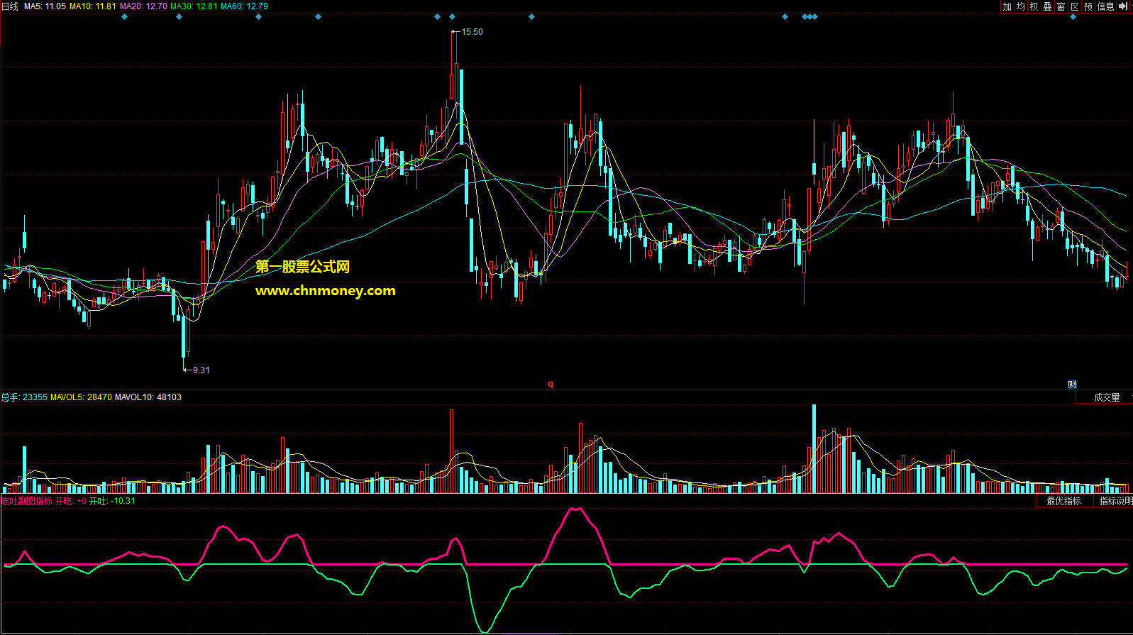Click the leftmost blue diamond info marker

coord(125,16)
